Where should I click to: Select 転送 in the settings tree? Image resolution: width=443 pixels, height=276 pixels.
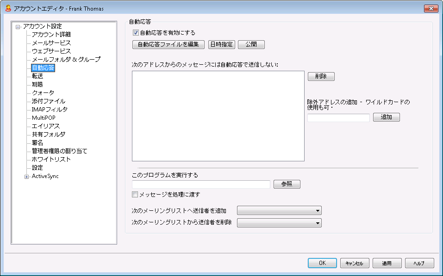tap(37, 76)
